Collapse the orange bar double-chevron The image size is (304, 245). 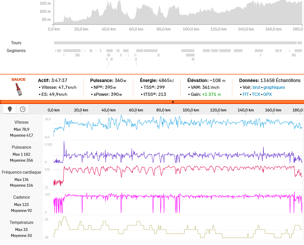[173, 102]
